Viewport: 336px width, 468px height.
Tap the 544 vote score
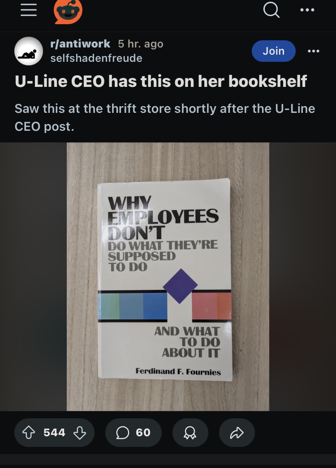click(x=54, y=433)
